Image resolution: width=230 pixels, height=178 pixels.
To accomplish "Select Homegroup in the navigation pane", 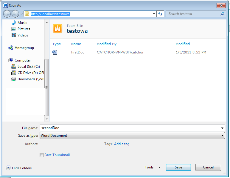I will (24, 48).
